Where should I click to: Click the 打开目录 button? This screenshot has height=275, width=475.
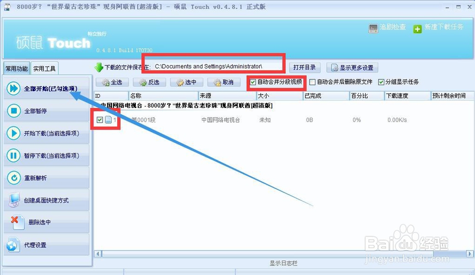click(x=304, y=67)
